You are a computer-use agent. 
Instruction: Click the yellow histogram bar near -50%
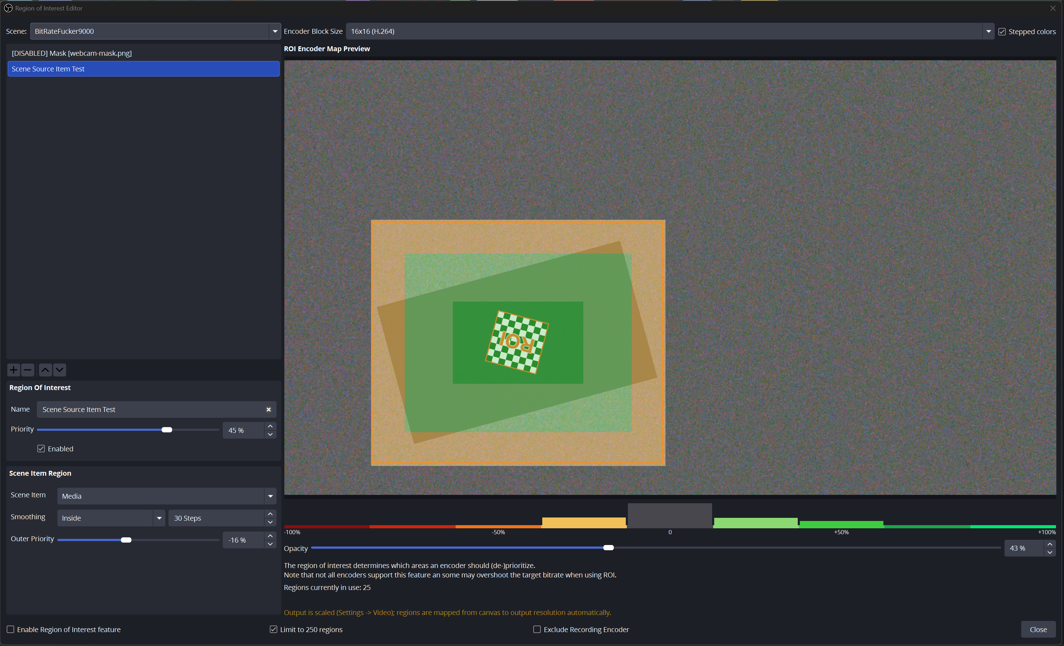[584, 523]
